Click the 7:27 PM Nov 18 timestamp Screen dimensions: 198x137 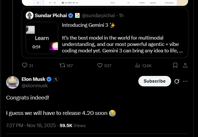31,126
